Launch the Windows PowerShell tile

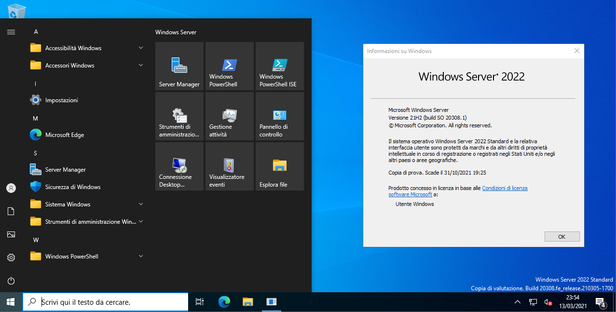click(x=230, y=66)
